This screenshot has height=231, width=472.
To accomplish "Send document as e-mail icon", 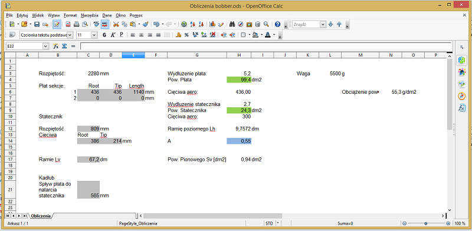I will [45, 24].
